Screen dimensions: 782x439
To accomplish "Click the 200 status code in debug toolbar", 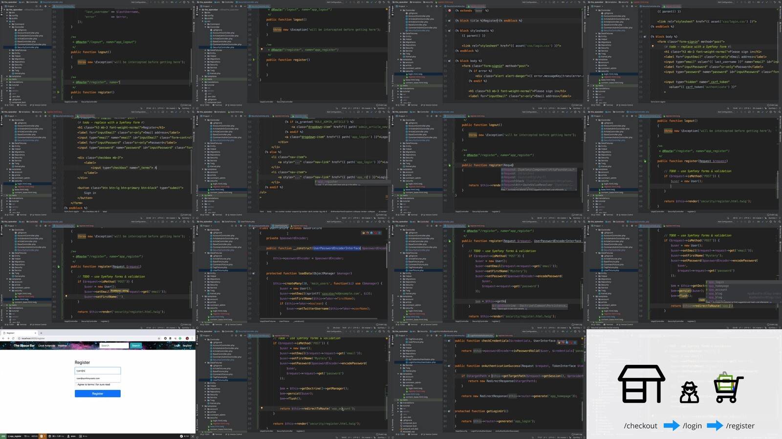I will pos(3,436).
